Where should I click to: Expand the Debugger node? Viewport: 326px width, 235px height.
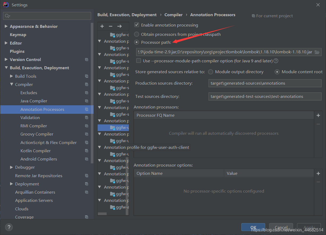coord(11,167)
